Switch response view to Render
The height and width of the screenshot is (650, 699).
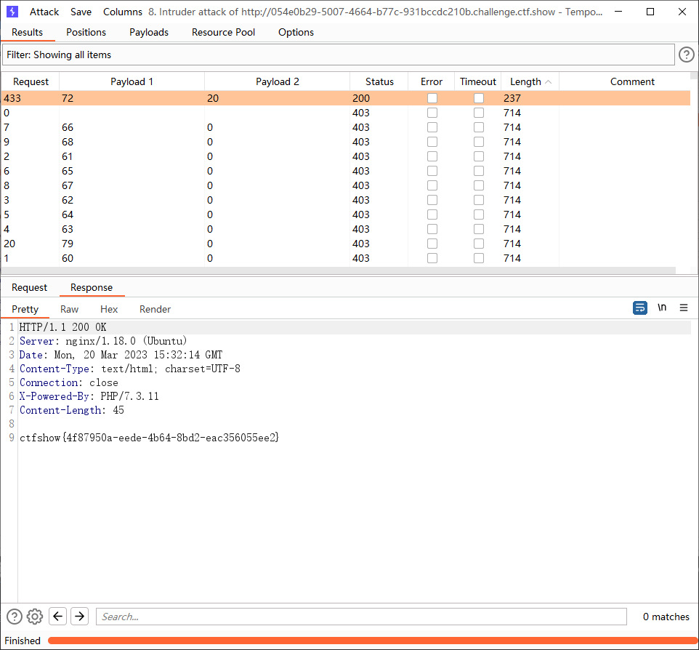coord(155,309)
